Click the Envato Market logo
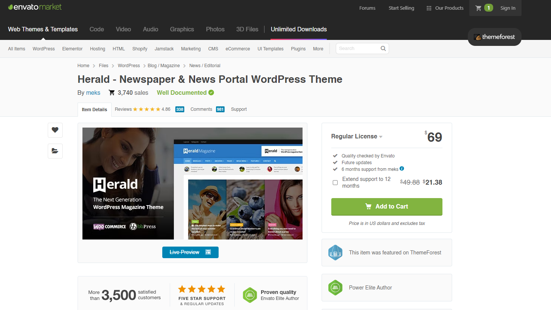This screenshot has width=551, height=310. (35, 7)
